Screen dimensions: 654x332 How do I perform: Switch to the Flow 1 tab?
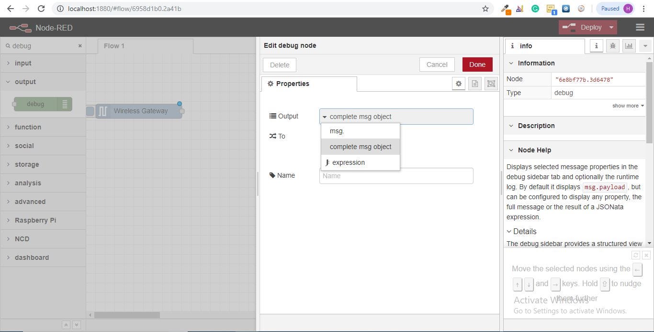pyautogui.click(x=114, y=46)
